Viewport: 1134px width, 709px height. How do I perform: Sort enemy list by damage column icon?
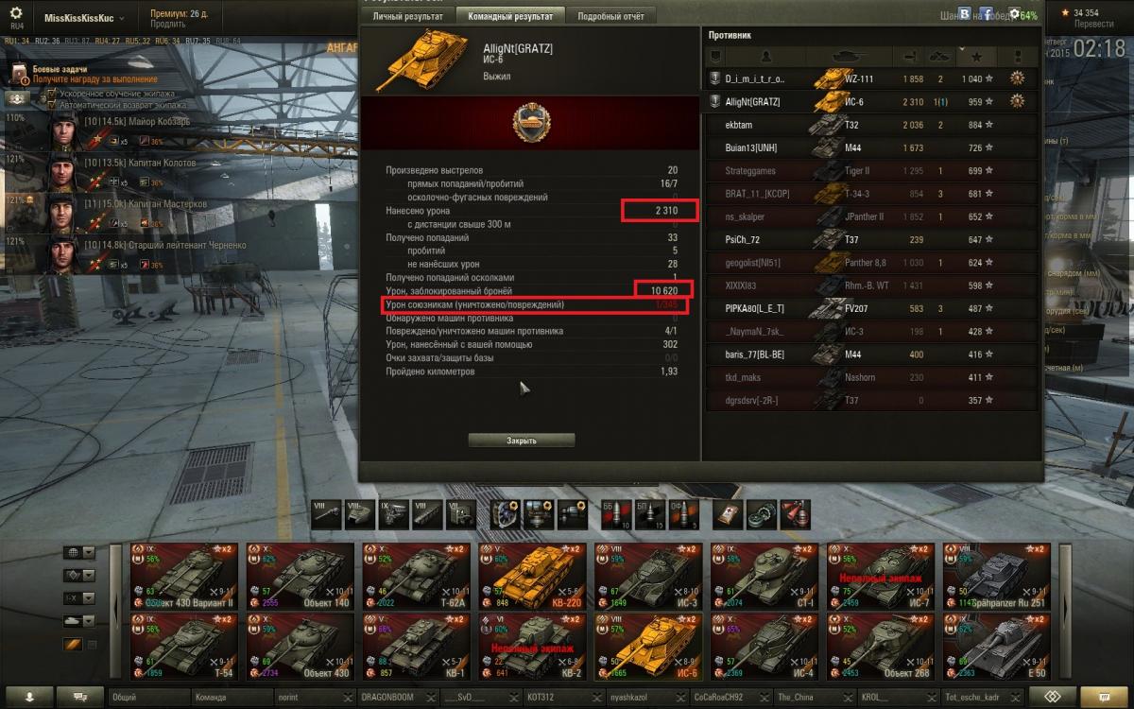[x=909, y=57]
